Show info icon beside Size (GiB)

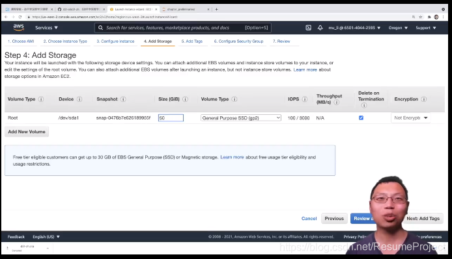point(185,99)
